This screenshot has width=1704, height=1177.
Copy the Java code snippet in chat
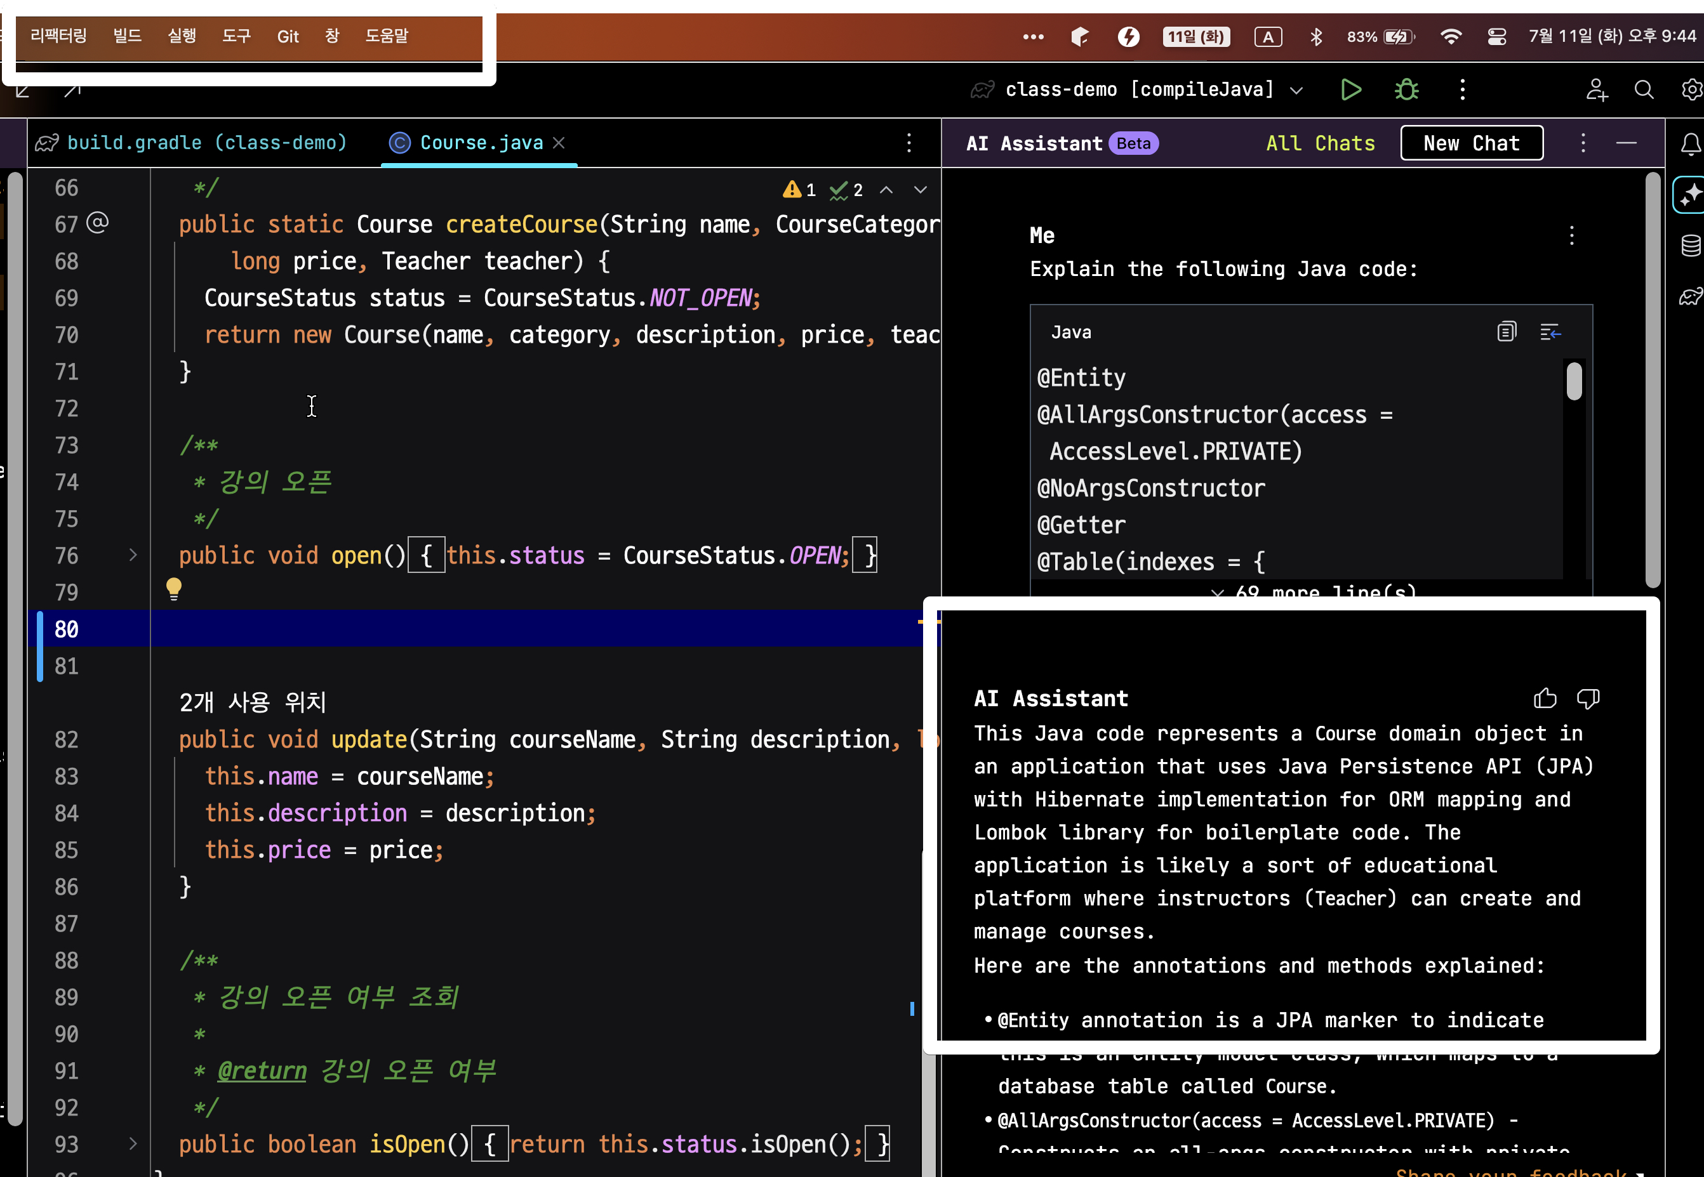(1506, 332)
